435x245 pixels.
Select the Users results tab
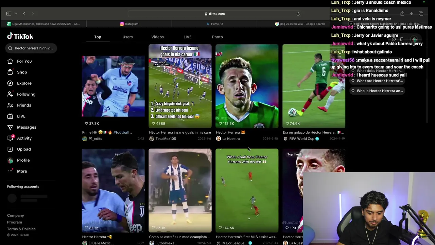click(x=127, y=37)
